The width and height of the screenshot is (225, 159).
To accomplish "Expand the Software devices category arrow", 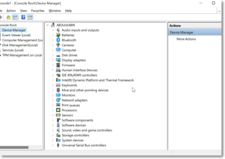I will 53,125.
